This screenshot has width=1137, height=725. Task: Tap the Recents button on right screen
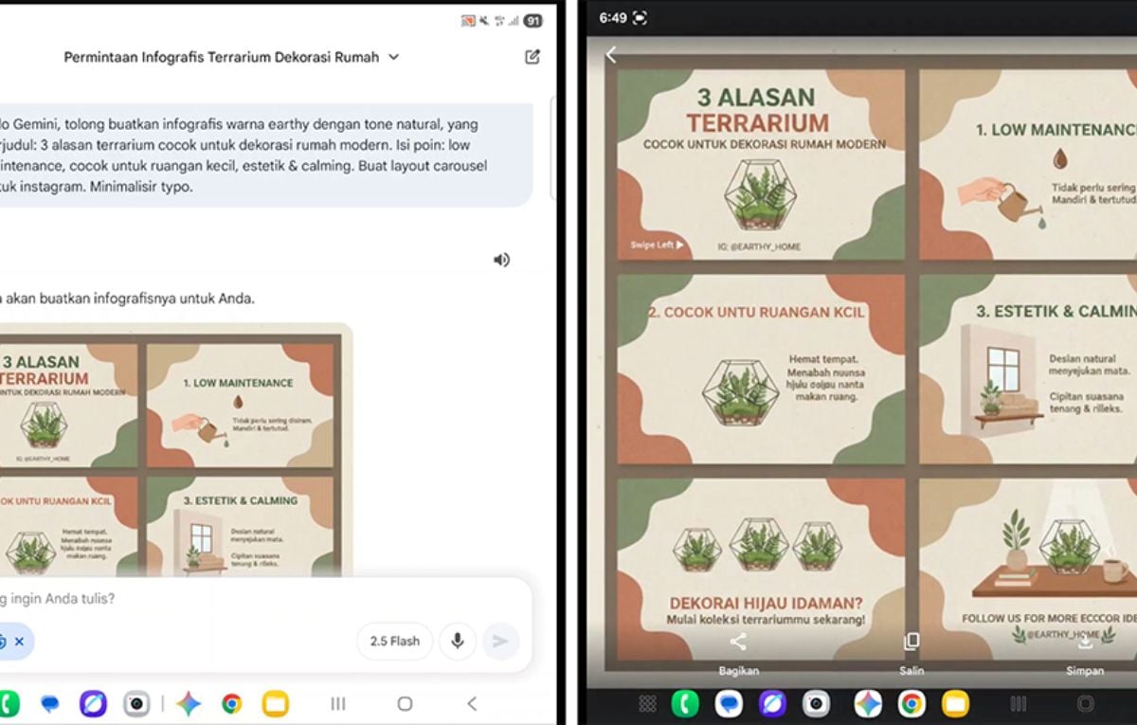(x=1019, y=703)
